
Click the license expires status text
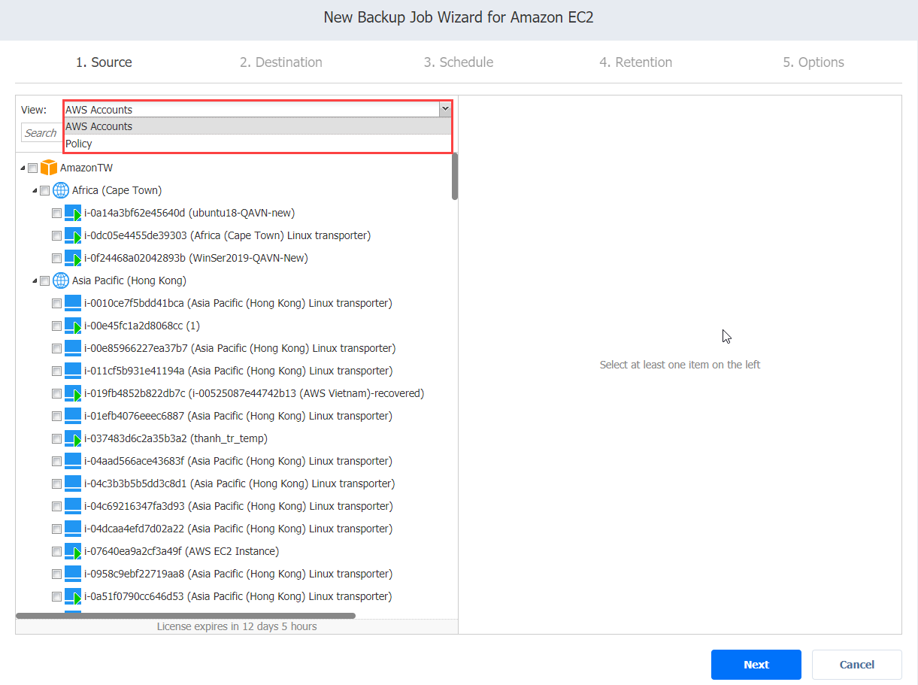[237, 626]
